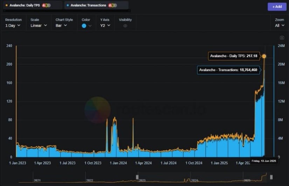
Task: Click the blue dot on Transactions tab
Action: point(68,5)
